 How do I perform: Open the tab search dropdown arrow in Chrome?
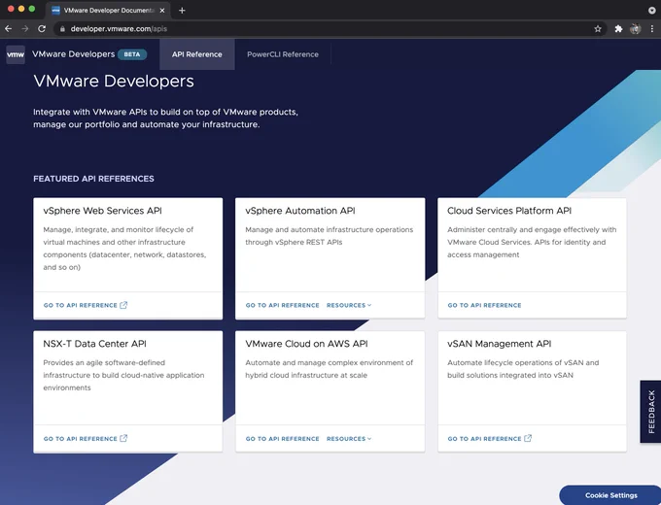coord(651,10)
